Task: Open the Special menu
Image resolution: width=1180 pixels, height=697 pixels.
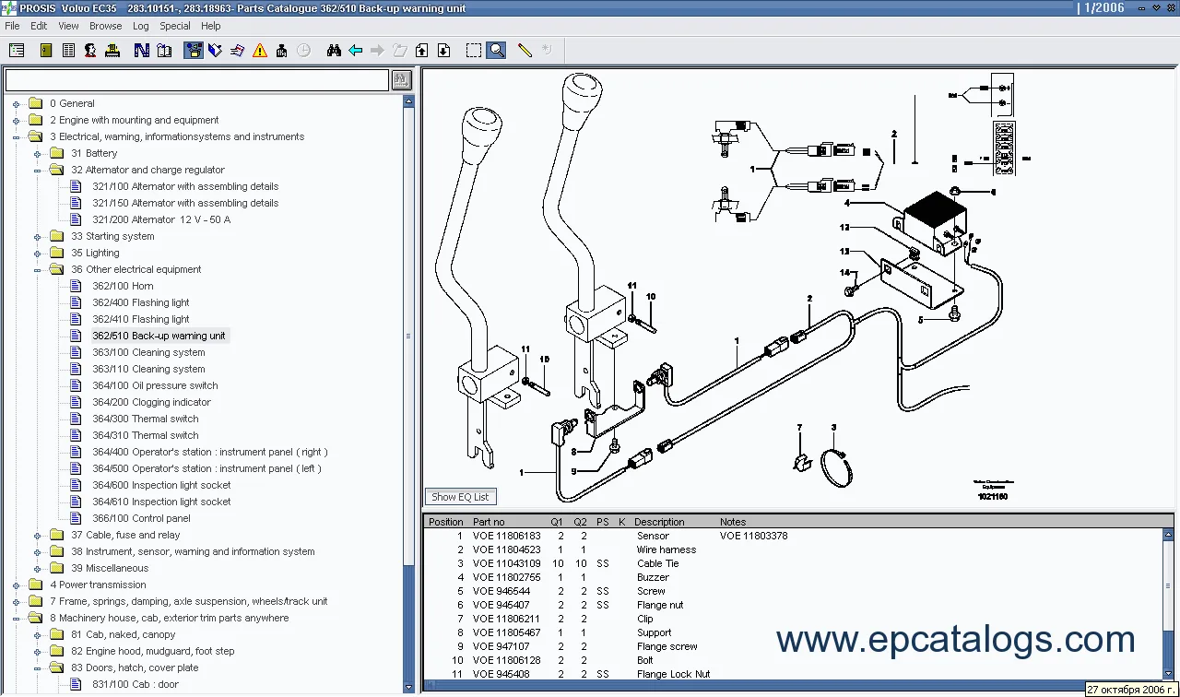Action: tap(175, 26)
